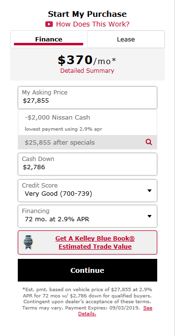Click into the Cash Down field

point(87,164)
